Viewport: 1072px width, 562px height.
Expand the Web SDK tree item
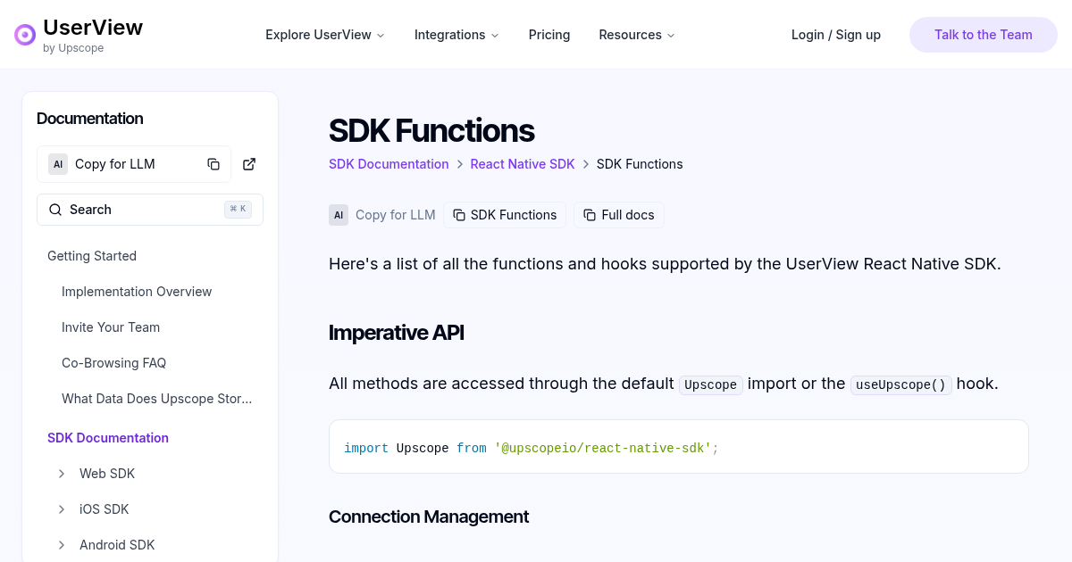pyautogui.click(x=62, y=474)
